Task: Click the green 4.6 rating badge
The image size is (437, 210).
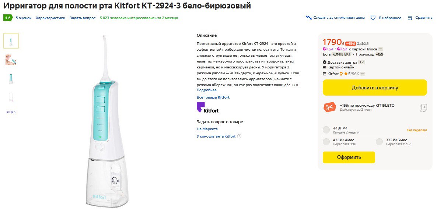Action: 7,18
